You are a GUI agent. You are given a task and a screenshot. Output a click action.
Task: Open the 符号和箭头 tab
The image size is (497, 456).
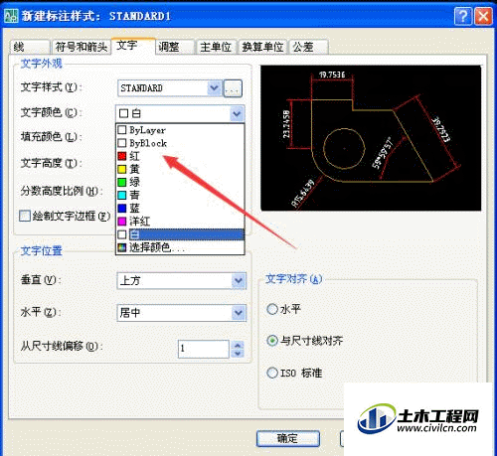(81, 47)
